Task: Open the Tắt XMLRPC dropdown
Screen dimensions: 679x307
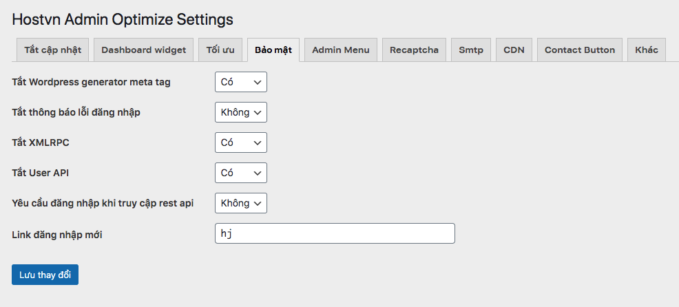Action: [x=241, y=142]
